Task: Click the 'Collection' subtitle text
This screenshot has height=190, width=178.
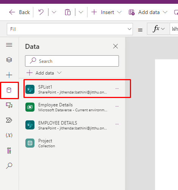Action: [x=47, y=146]
